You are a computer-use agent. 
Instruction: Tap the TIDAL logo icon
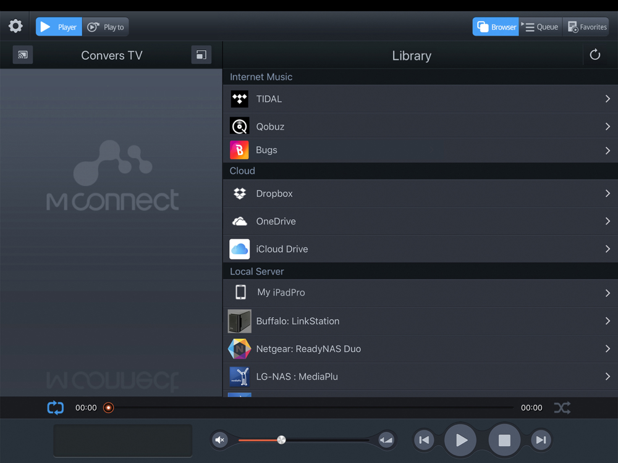point(239,99)
